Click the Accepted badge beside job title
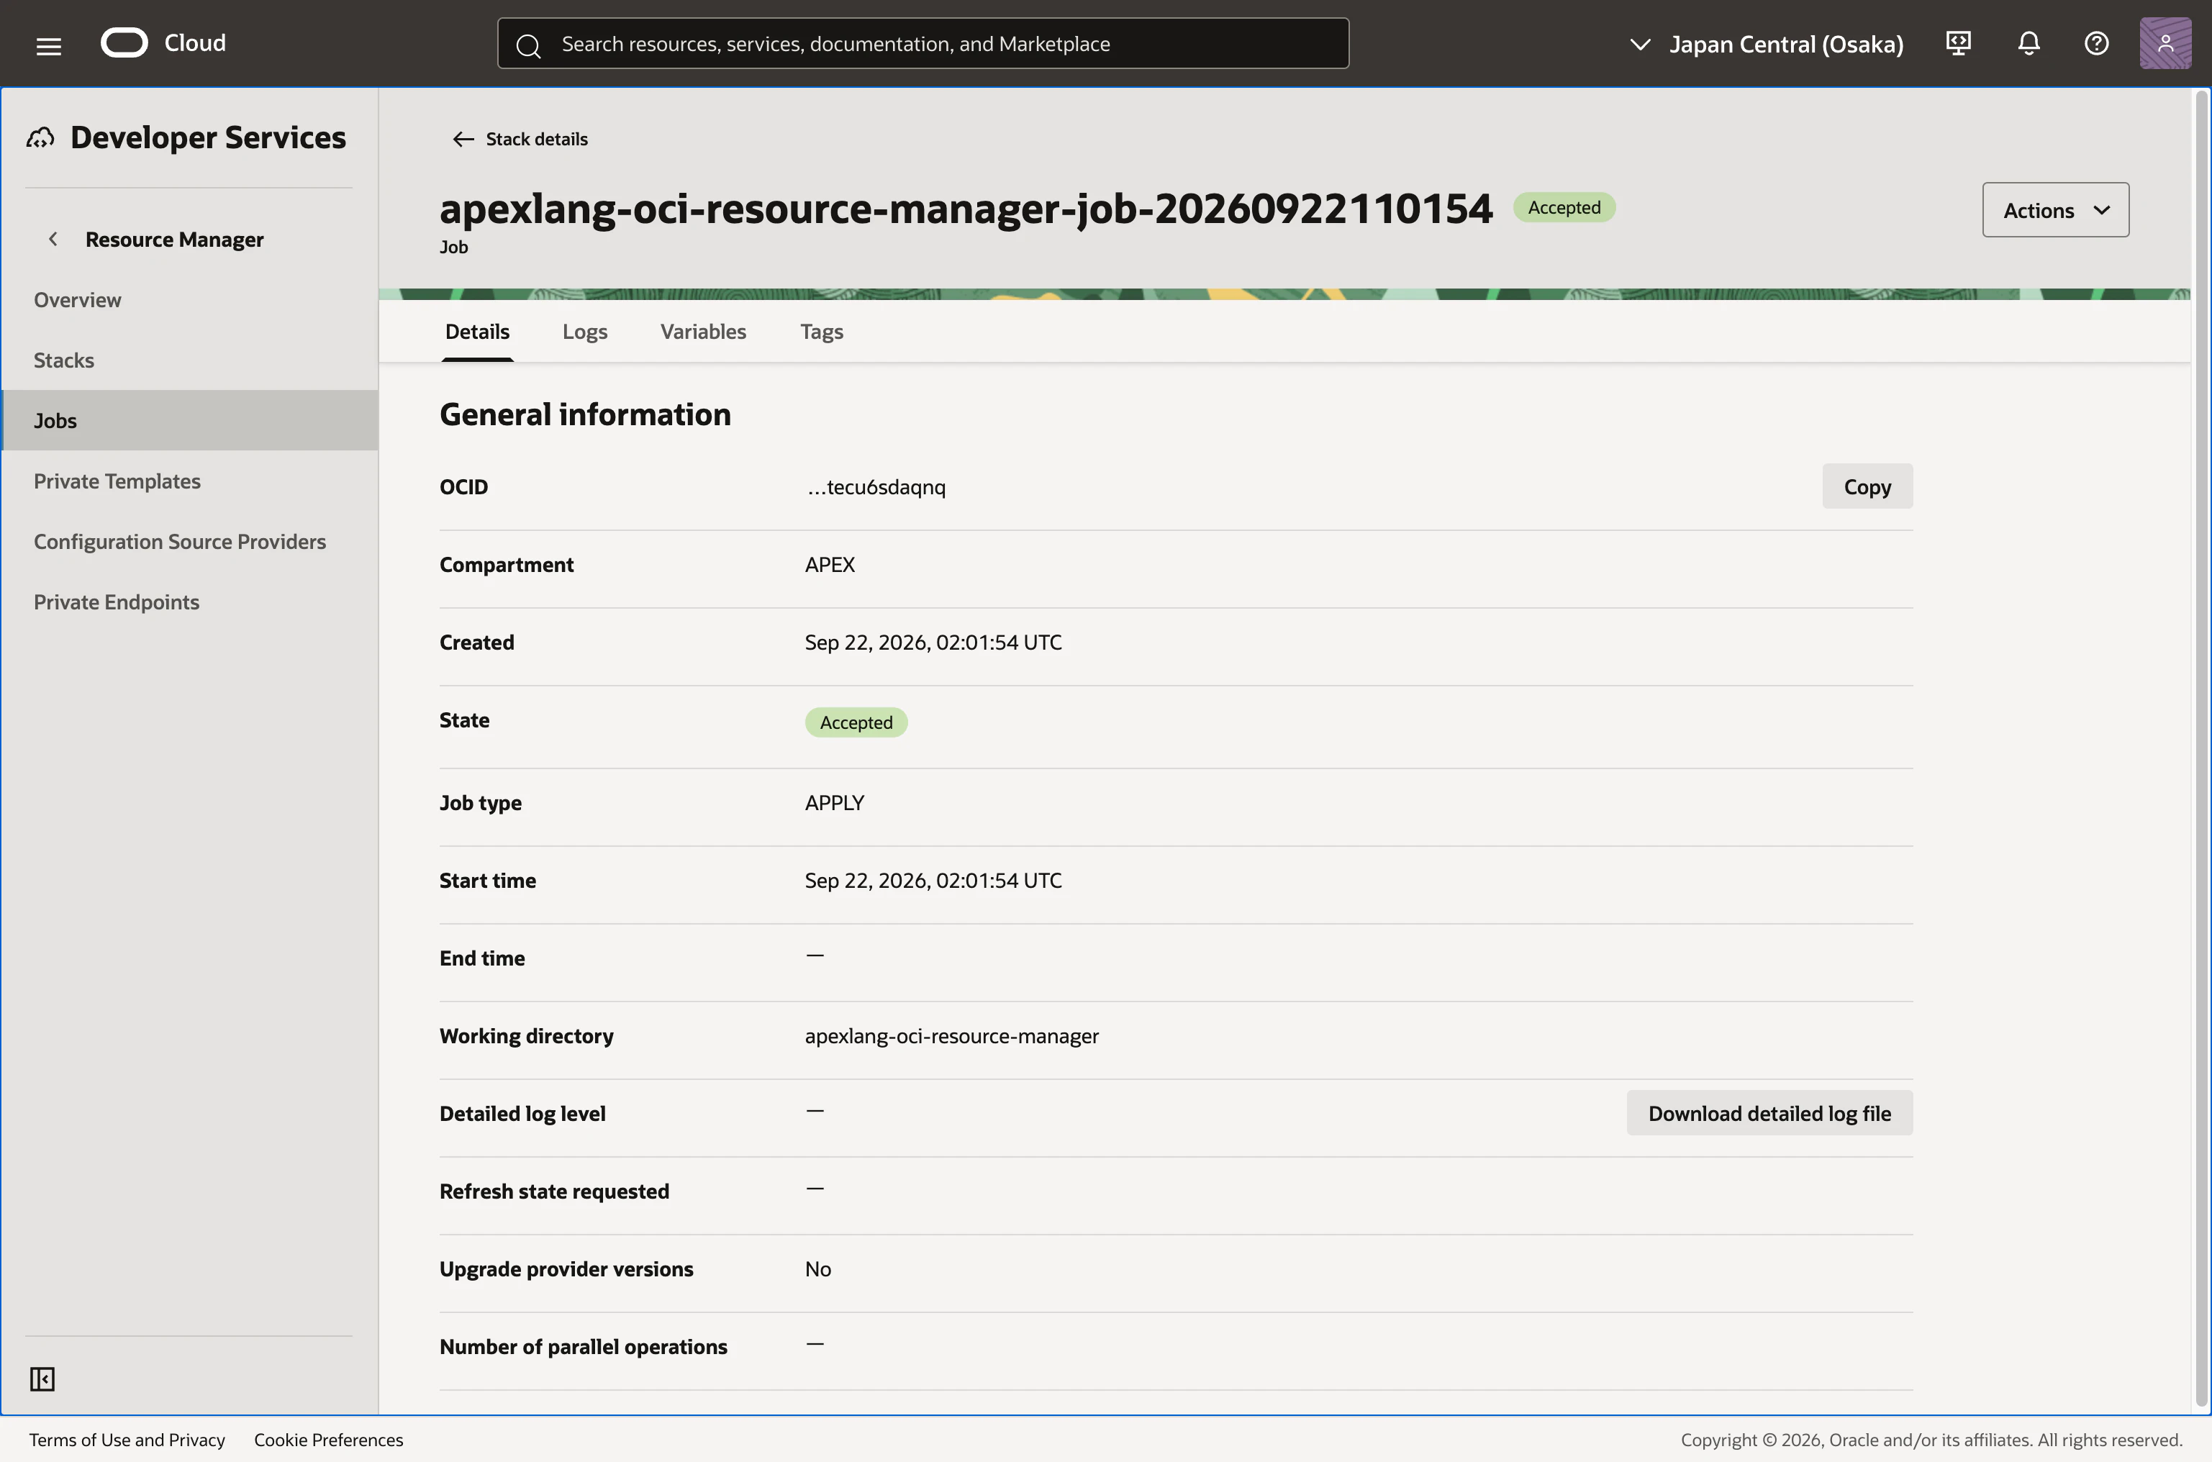2212x1462 pixels. [x=1564, y=207]
